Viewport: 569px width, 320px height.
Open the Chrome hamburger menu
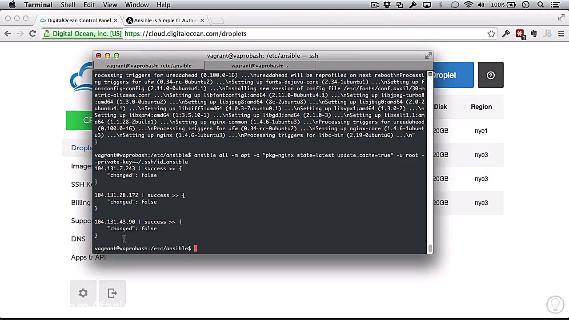click(x=561, y=34)
